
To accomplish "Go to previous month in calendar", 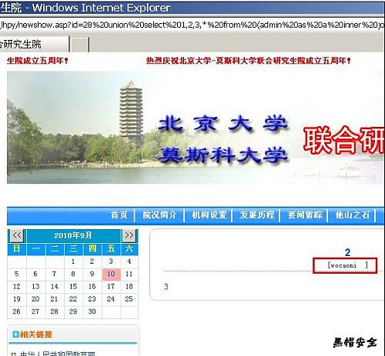I will pyautogui.click(x=17, y=235).
